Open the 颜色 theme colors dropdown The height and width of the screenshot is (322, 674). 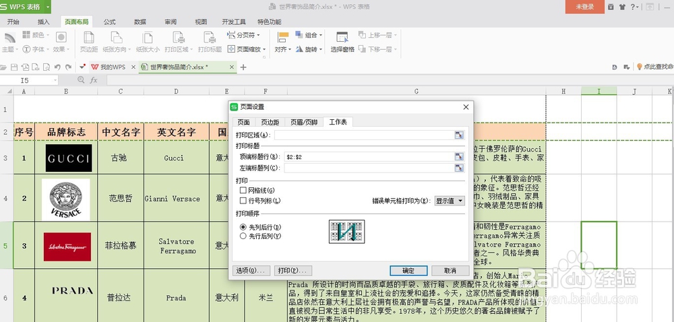click(36, 35)
